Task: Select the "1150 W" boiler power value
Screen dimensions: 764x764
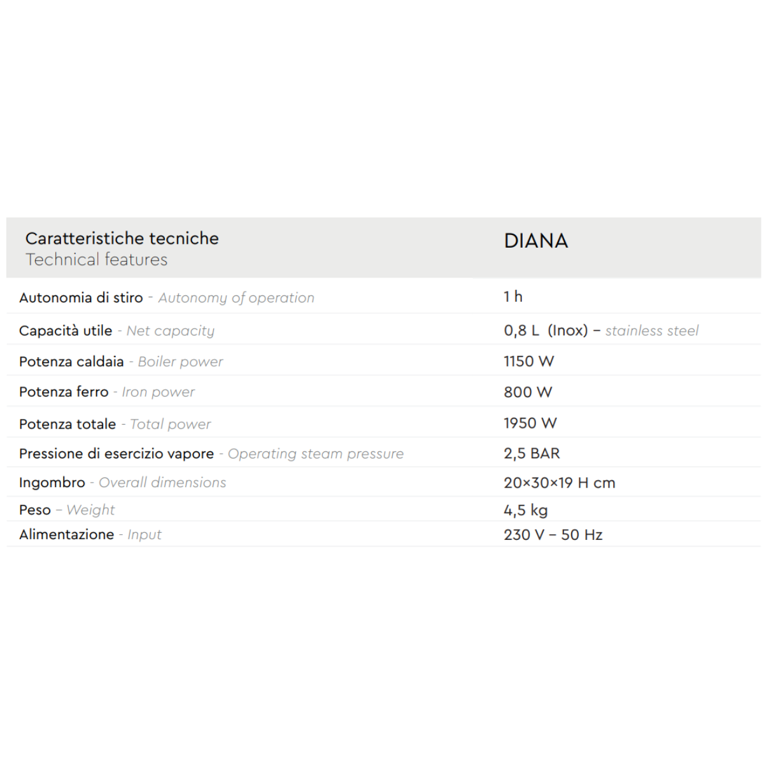Action: pos(528,362)
